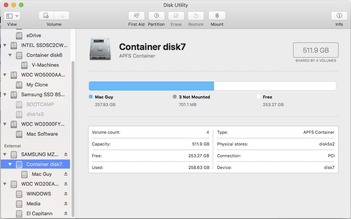
Task: Click the Restore toolbar icon
Action: point(196,16)
